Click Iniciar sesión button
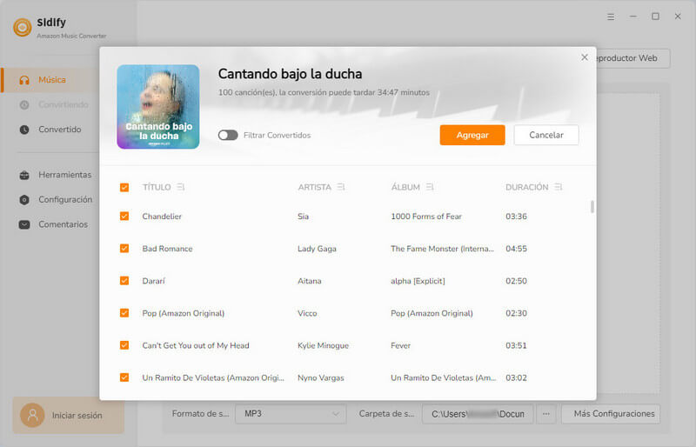Image resolution: width=696 pixels, height=447 pixels. pos(69,416)
